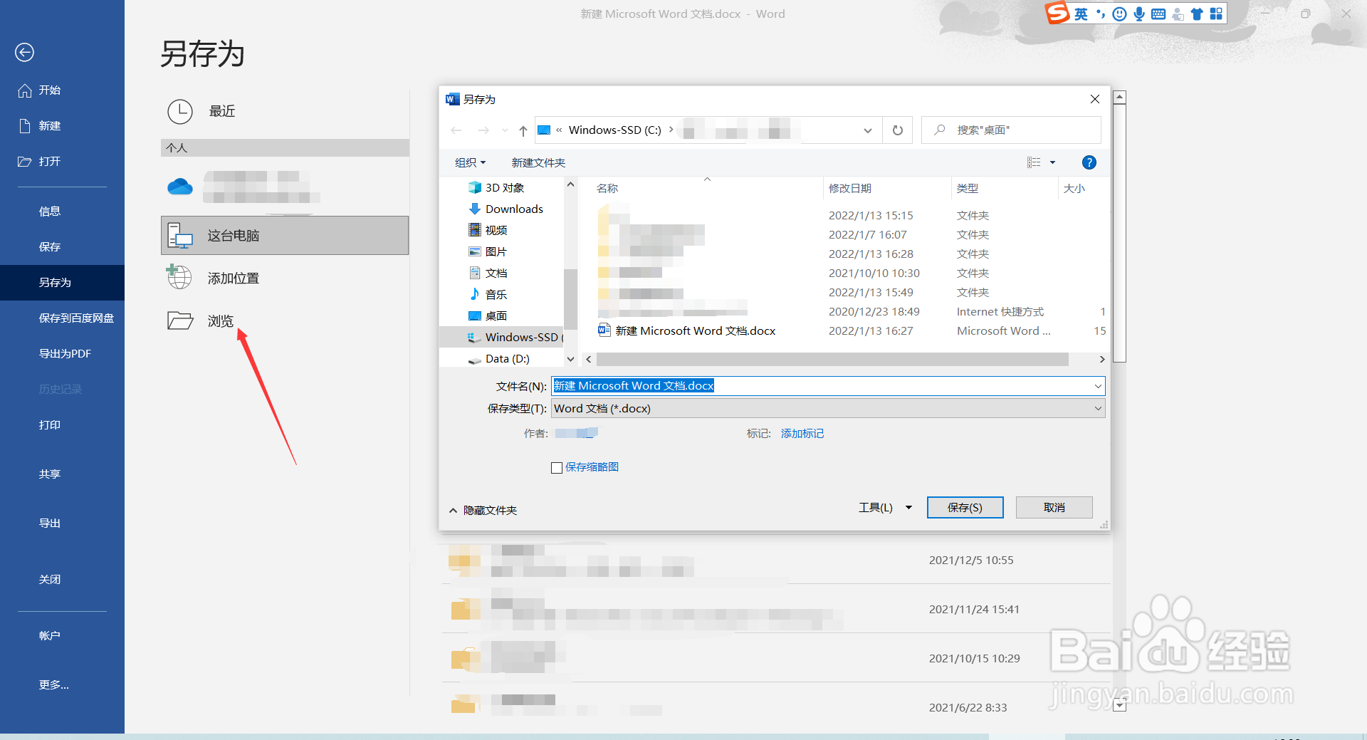Click the 保存(S) button

[x=965, y=508]
